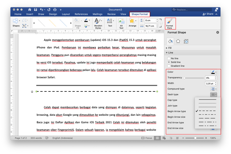Choose the Solid line option
This screenshot has height=154, width=231.
(168, 62)
